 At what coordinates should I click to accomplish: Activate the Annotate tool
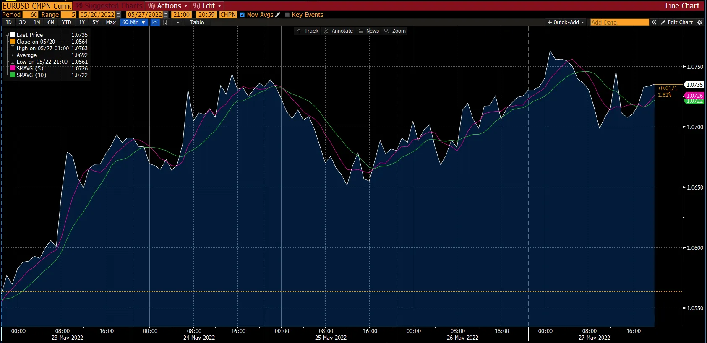(339, 31)
